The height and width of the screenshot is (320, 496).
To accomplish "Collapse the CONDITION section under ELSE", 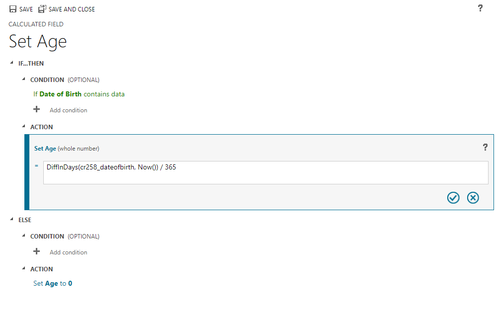I will point(23,236).
